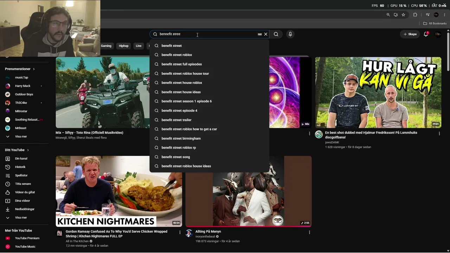Image resolution: width=450 pixels, height=253 pixels.
Task: Expand the Prenumerationer section header
Action: [20, 69]
